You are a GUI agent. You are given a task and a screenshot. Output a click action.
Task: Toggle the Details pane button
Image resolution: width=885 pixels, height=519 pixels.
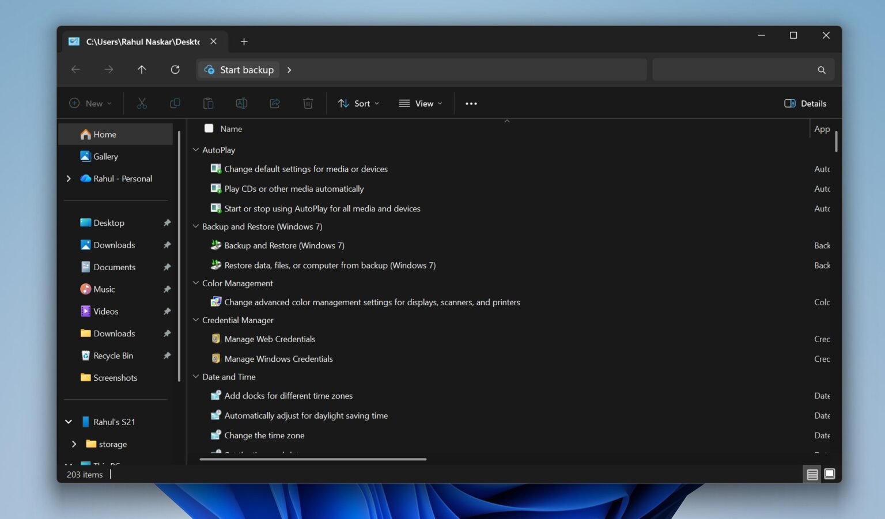tap(805, 104)
